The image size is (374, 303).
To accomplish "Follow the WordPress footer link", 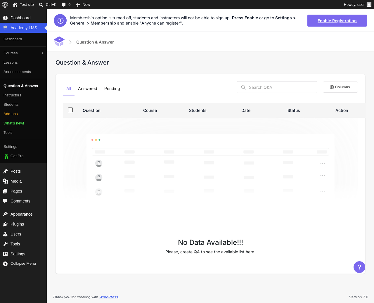I will pos(109,297).
